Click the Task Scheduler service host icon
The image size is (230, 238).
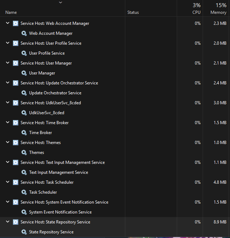click(x=16, y=182)
